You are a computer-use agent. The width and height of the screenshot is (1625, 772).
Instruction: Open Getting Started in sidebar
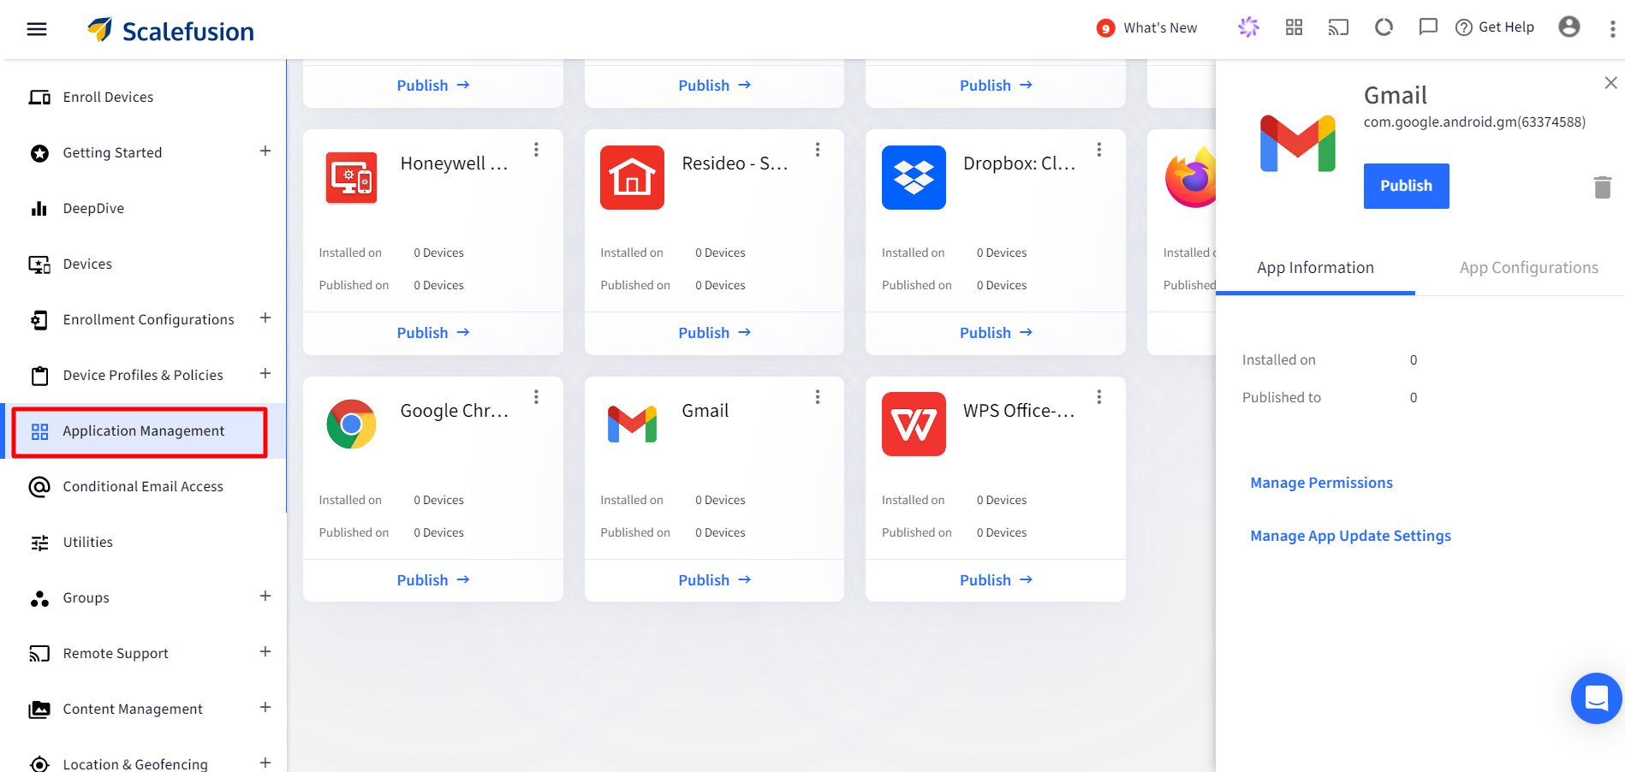[x=112, y=153]
